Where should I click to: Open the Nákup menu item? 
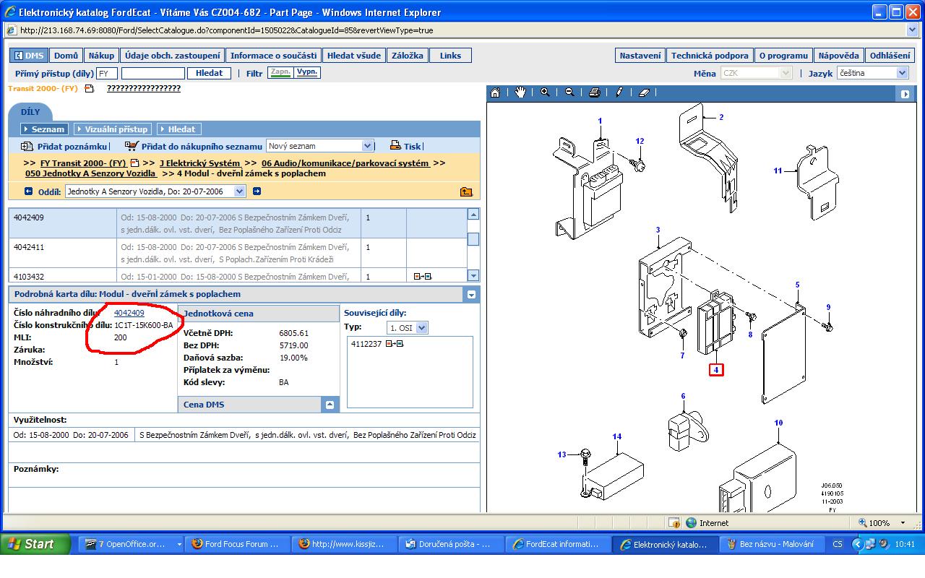click(x=101, y=56)
